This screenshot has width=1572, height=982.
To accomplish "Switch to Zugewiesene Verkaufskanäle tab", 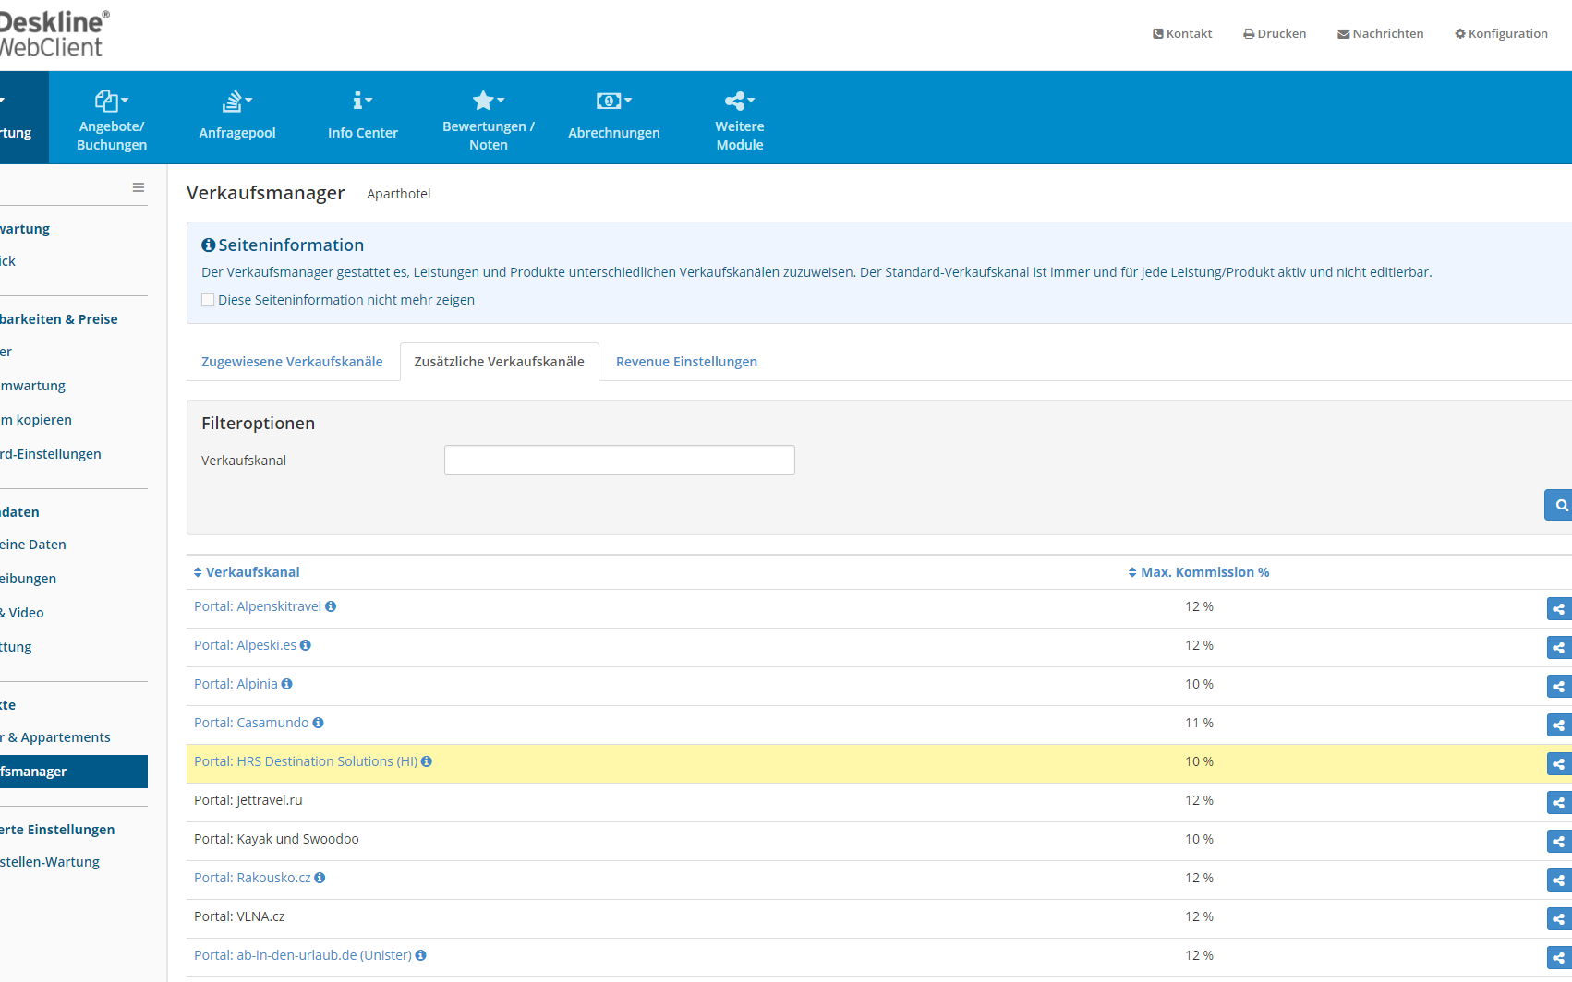I will pos(292,362).
